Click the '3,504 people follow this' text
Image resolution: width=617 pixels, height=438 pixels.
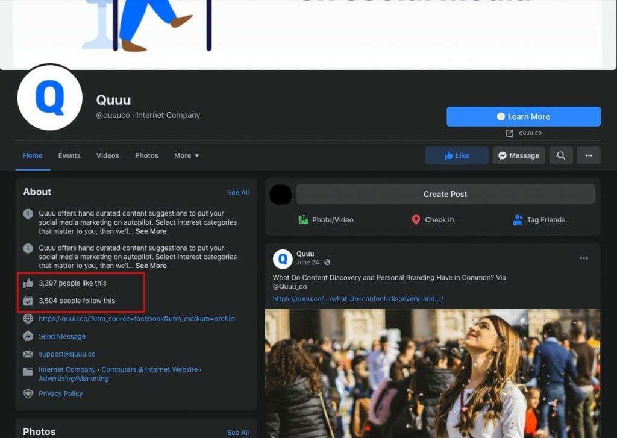coord(77,301)
